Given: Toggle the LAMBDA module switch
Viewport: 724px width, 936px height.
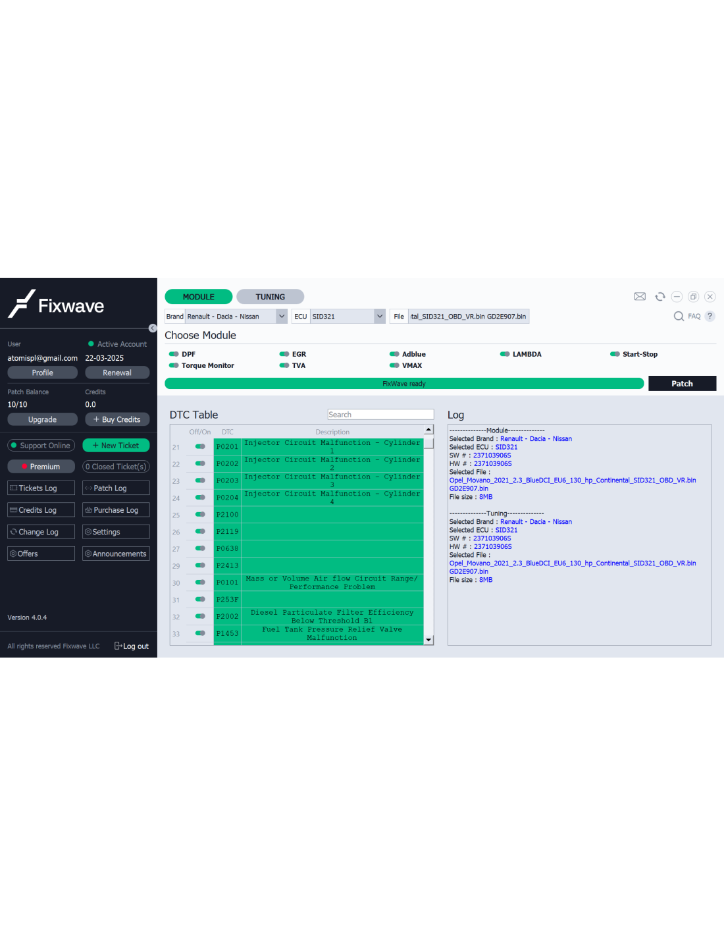Looking at the screenshot, I should [x=505, y=354].
